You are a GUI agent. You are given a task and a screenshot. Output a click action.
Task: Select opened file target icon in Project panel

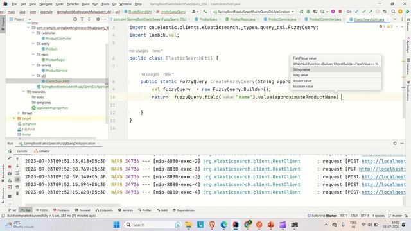(75, 19)
